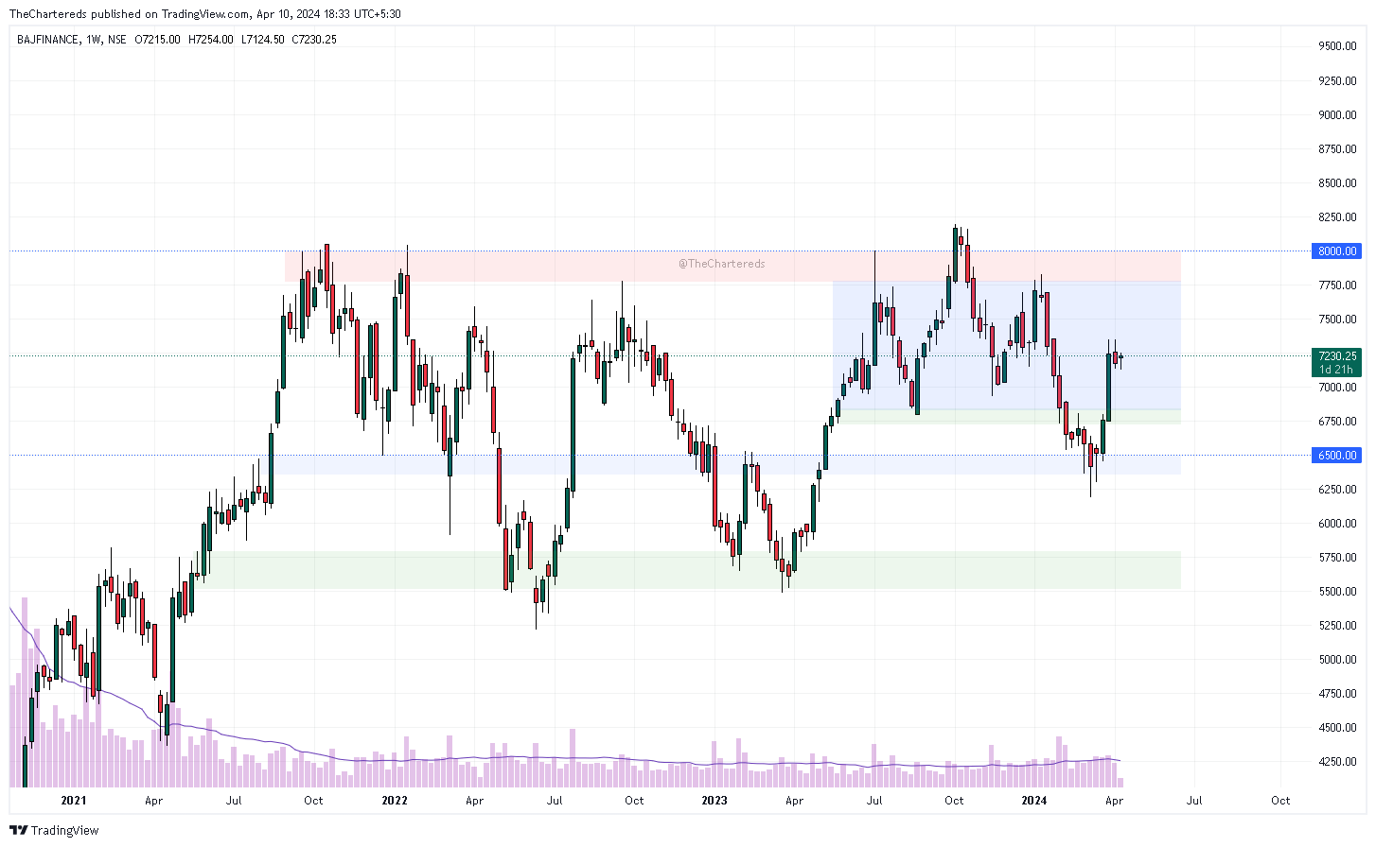Click the open value O7215.00
The height and width of the screenshot is (847, 1376).
click(x=158, y=40)
